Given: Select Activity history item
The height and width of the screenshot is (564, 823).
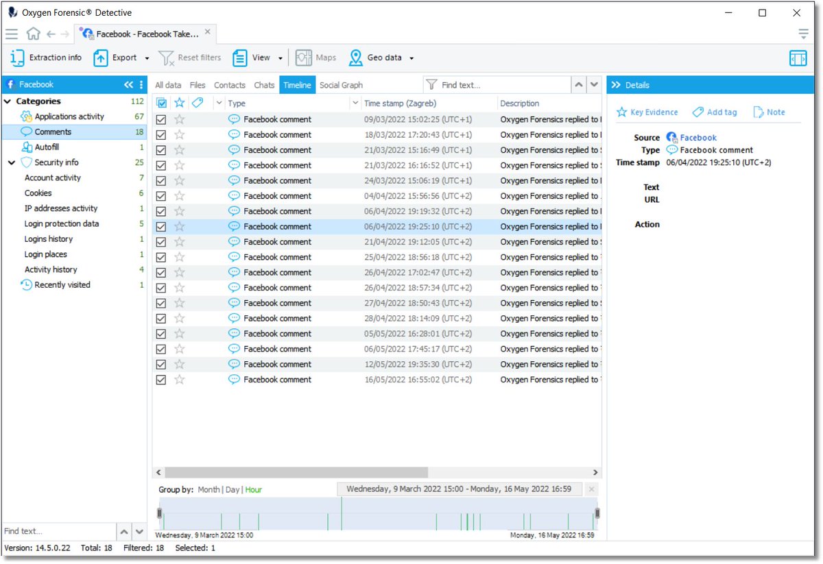Looking at the screenshot, I should (x=51, y=270).
